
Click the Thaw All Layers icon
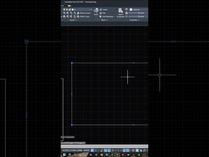click(x=71, y=17)
